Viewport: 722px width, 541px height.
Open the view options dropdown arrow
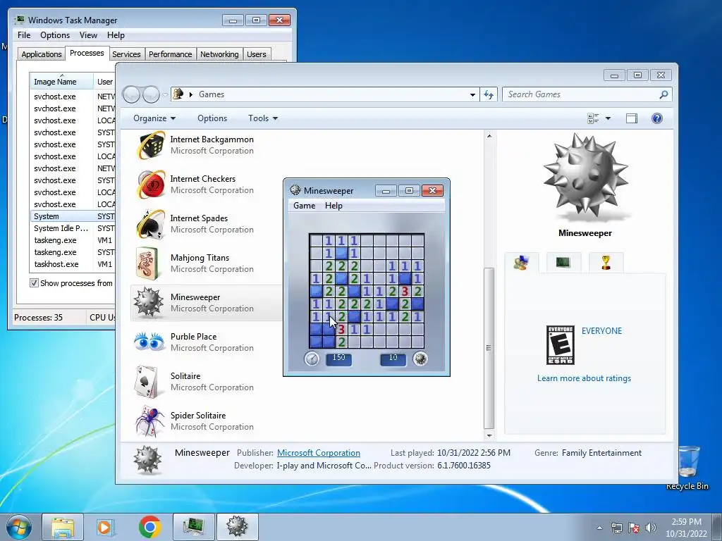[x=608, y=118]
